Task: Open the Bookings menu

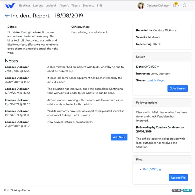Action: point(25,6)
